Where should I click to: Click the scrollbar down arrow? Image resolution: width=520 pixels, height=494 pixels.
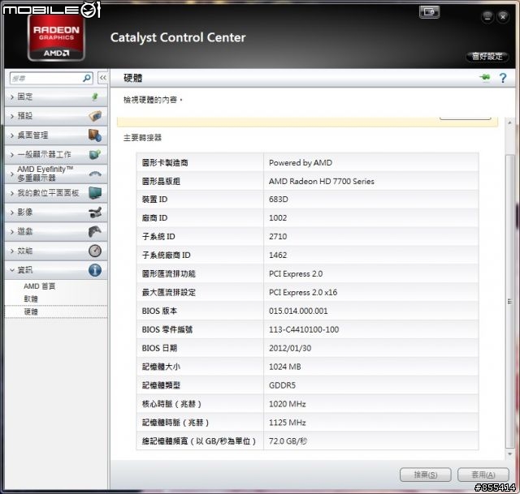click(x=509, y=454)
